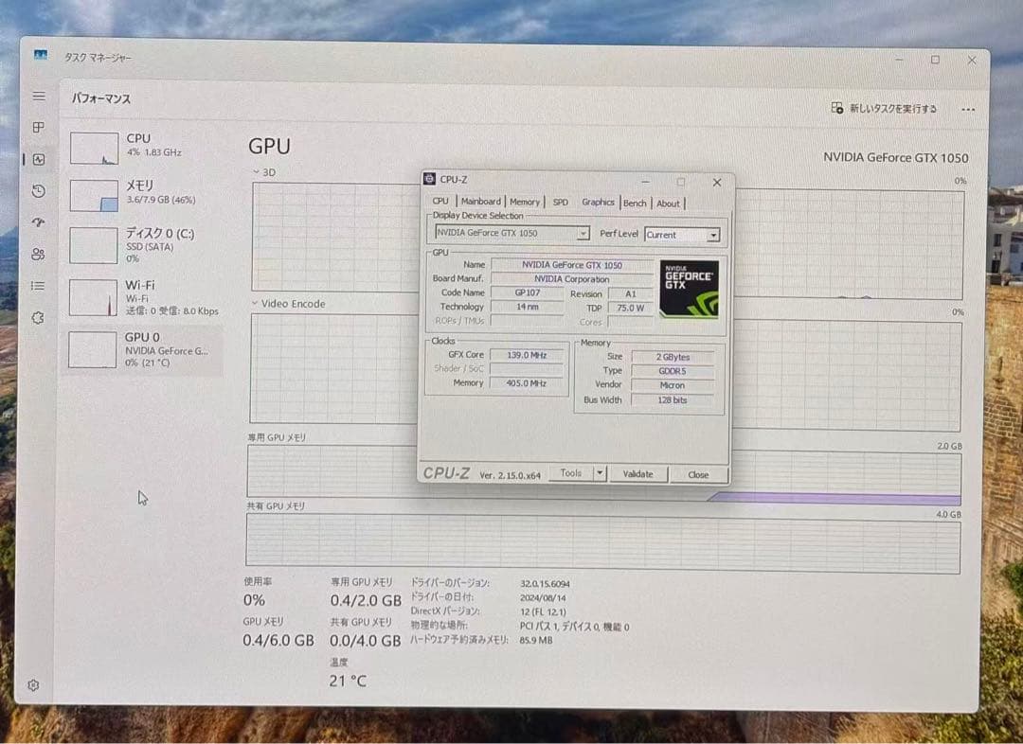This screenshot has height=744, width=1023.
Task: Click NVIDIA GeForce GTX 1050 heading in Task Manager
Action: click(895, 157)
